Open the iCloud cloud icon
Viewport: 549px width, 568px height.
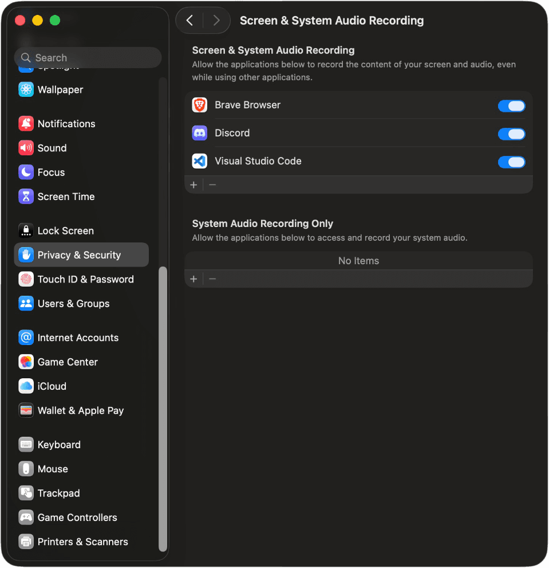click(26, 386)
